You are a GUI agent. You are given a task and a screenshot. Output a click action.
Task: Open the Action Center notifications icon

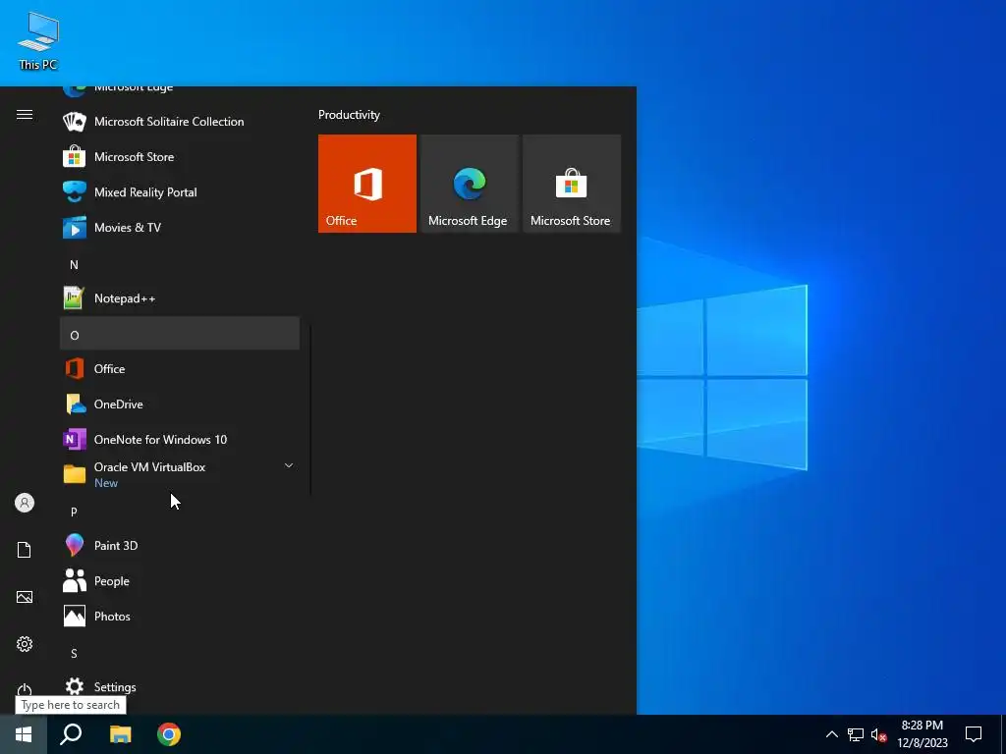pos(974,734)
